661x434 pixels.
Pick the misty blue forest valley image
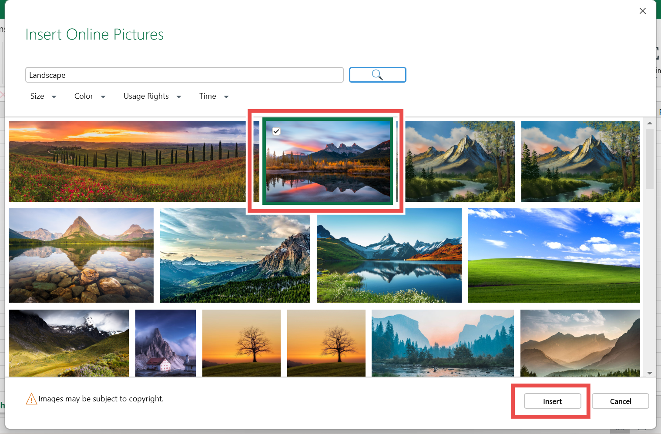pos(442,343)
